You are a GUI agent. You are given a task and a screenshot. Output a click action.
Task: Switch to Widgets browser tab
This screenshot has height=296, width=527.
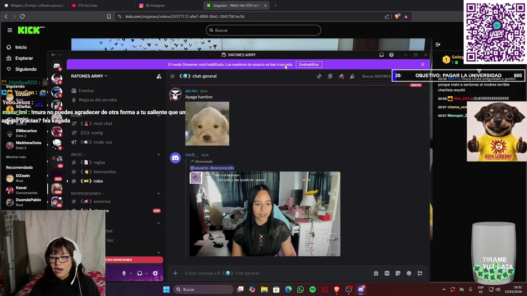tap(34, 5)
